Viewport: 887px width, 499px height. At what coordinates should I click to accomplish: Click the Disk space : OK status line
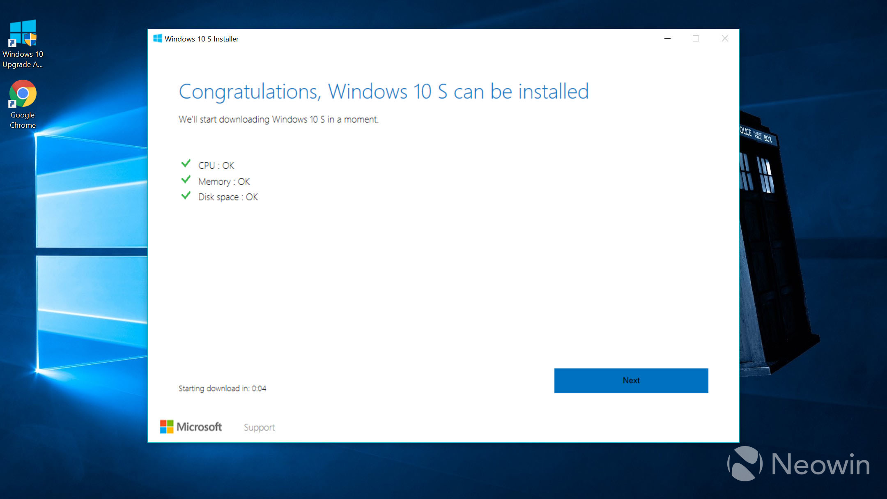click(x=228, y=197)
